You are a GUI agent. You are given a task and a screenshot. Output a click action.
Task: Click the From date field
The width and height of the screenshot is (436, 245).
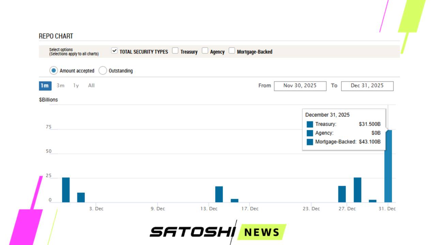point(300,86)
